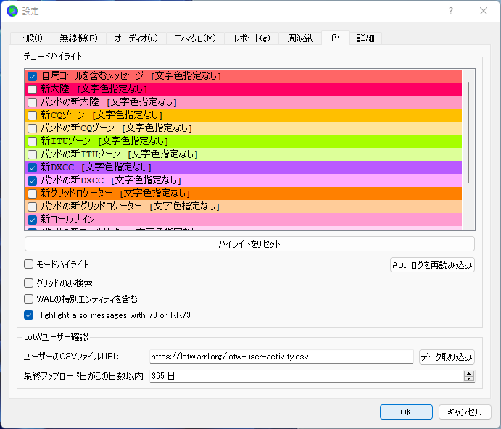
Task: Select the green 新ITUゾーン highlight row
Action: [244, 141]
